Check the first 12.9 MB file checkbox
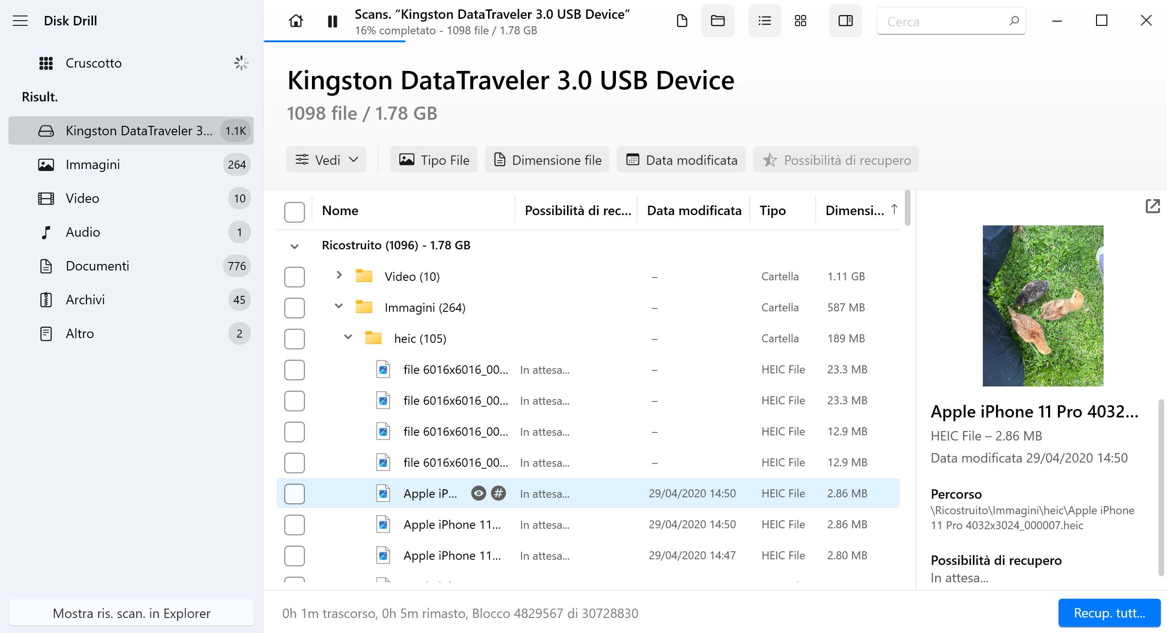Screen dimensions: 1167x633 tap(295, 432)
